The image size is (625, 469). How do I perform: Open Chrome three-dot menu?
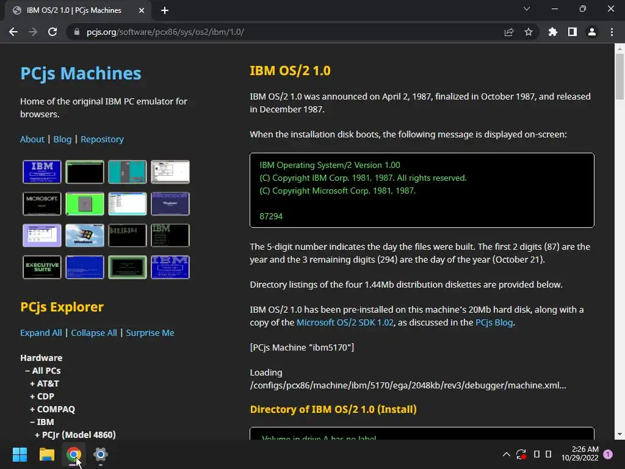tap(612, 32)
